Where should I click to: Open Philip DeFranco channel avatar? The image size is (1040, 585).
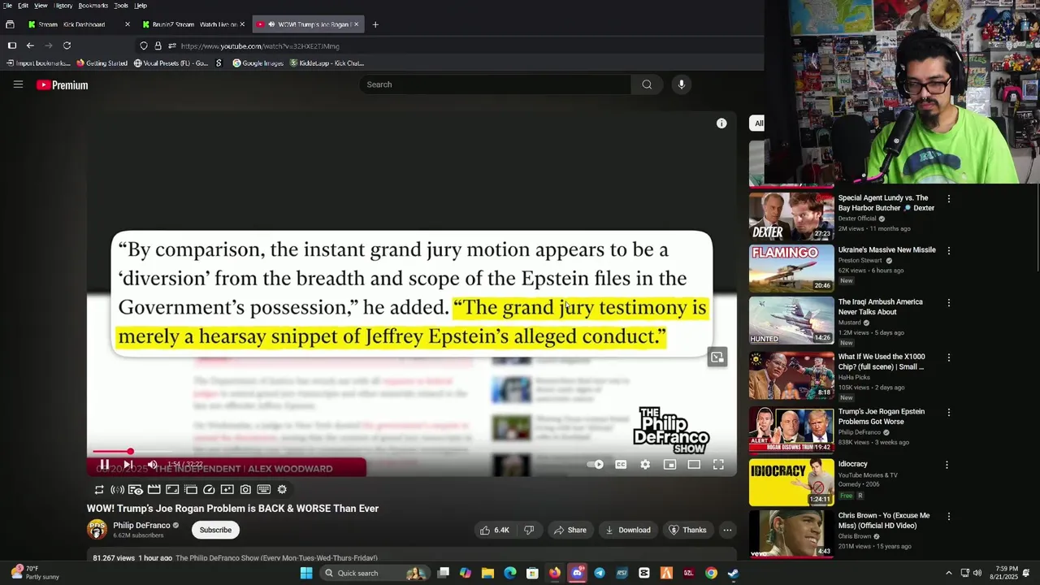[x=97, y=530]
